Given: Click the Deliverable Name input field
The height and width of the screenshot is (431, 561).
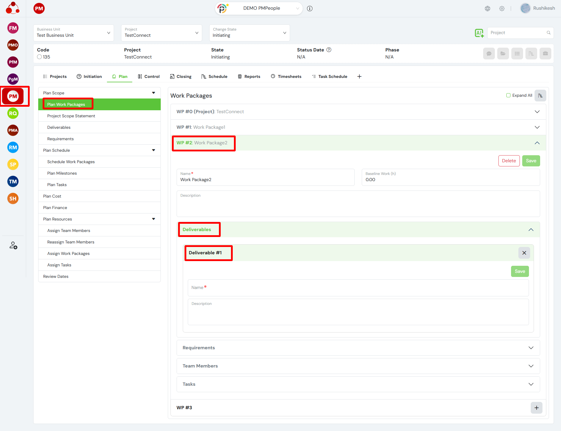Looking at the screenshot, I should (358, 288).
